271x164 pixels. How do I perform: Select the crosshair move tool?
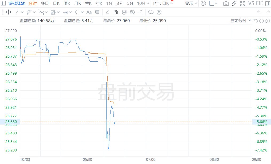click(8, 12)
